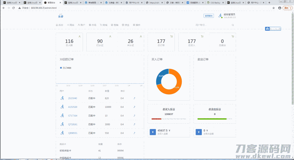
Task: Click the 返回前台 button
Action: pos(209,16)
